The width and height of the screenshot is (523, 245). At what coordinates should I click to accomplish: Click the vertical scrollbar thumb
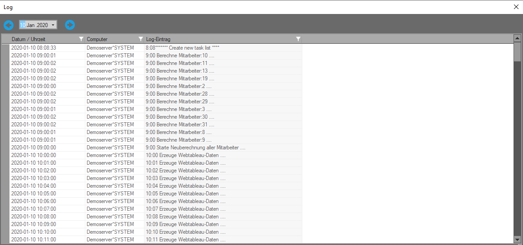point(517,52)
